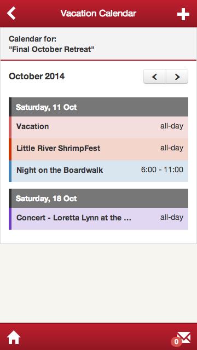Open messages with the envelope icon

click(x=184, y=337)
